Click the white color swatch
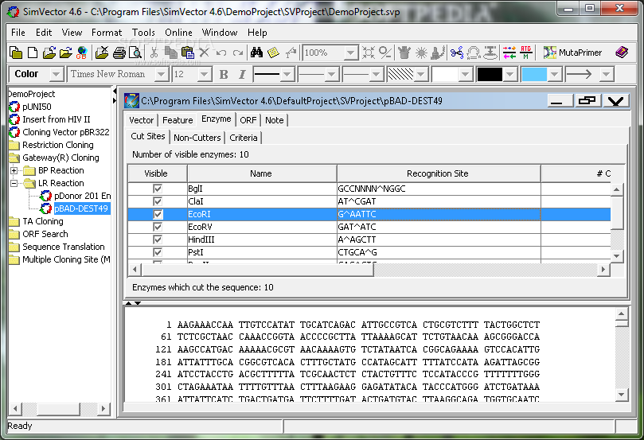The image size is (644, 440). (445, 74)
